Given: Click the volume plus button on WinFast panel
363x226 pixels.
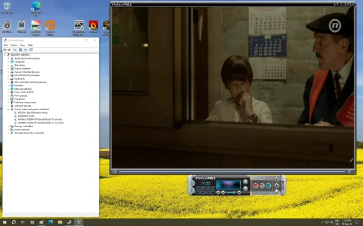Looking at the screenshot, I should pyautogui.click(x=239, y=192).
